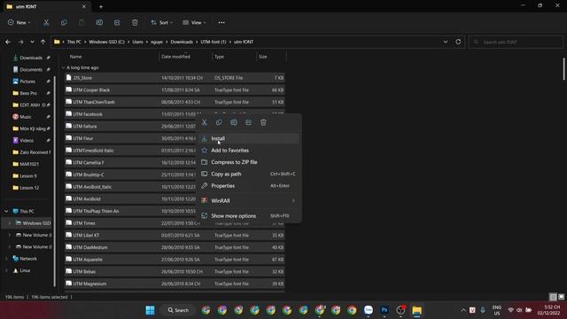Select the UTM Bebas file

pyautogui.click(x=175, y=272)
